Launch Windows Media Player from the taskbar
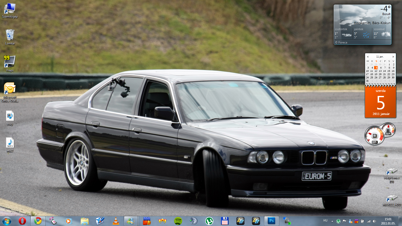Screen dimensions: 402x226 pyautogui.click(x=69, y=221)
